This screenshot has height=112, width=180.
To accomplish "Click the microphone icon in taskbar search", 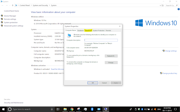I will (x=52, y=109).
